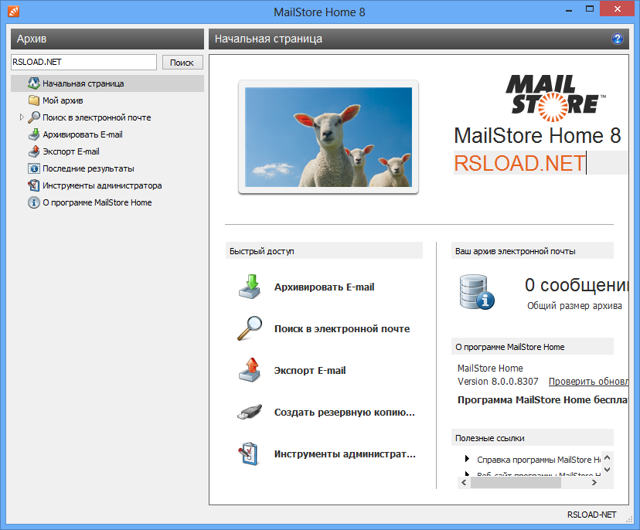Click the Экспорт E-mail sidebar icon
The height and width of the screenshot is (530, 640).
tap(33, 151)
